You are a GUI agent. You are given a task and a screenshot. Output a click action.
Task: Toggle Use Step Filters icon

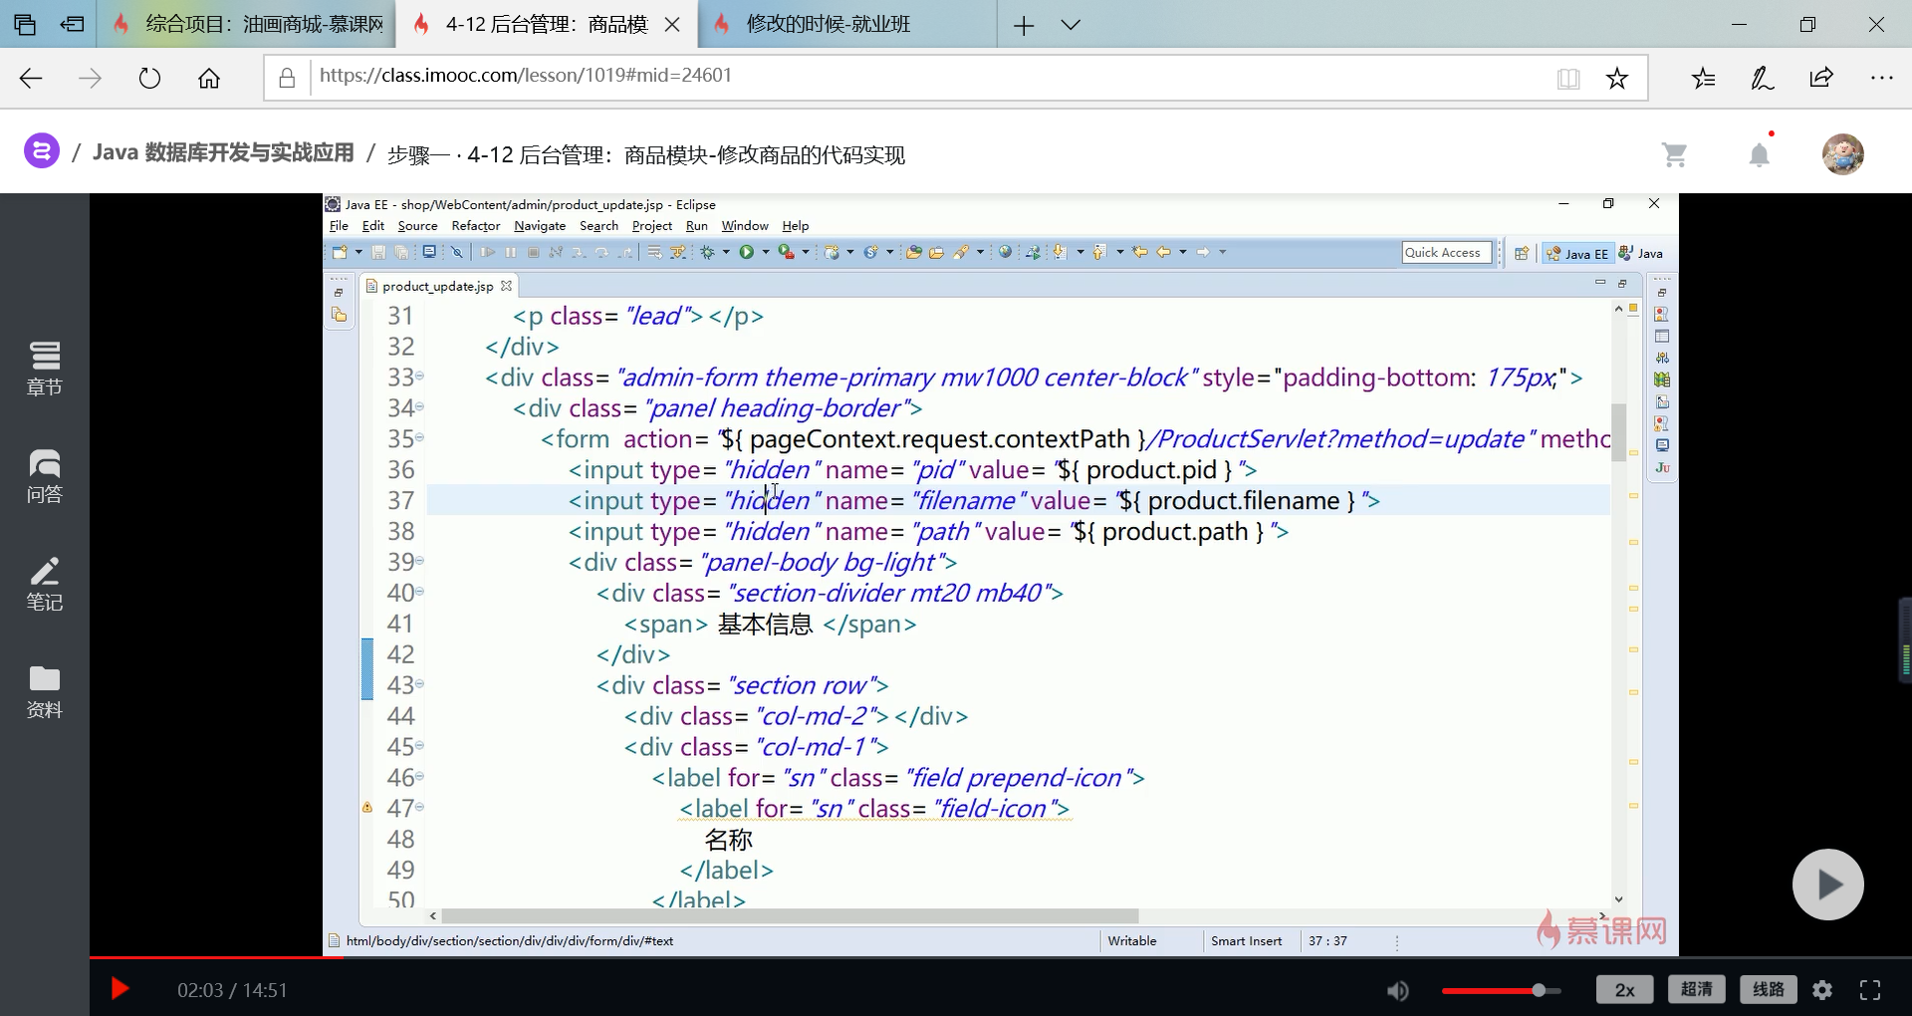pos(678,252)
